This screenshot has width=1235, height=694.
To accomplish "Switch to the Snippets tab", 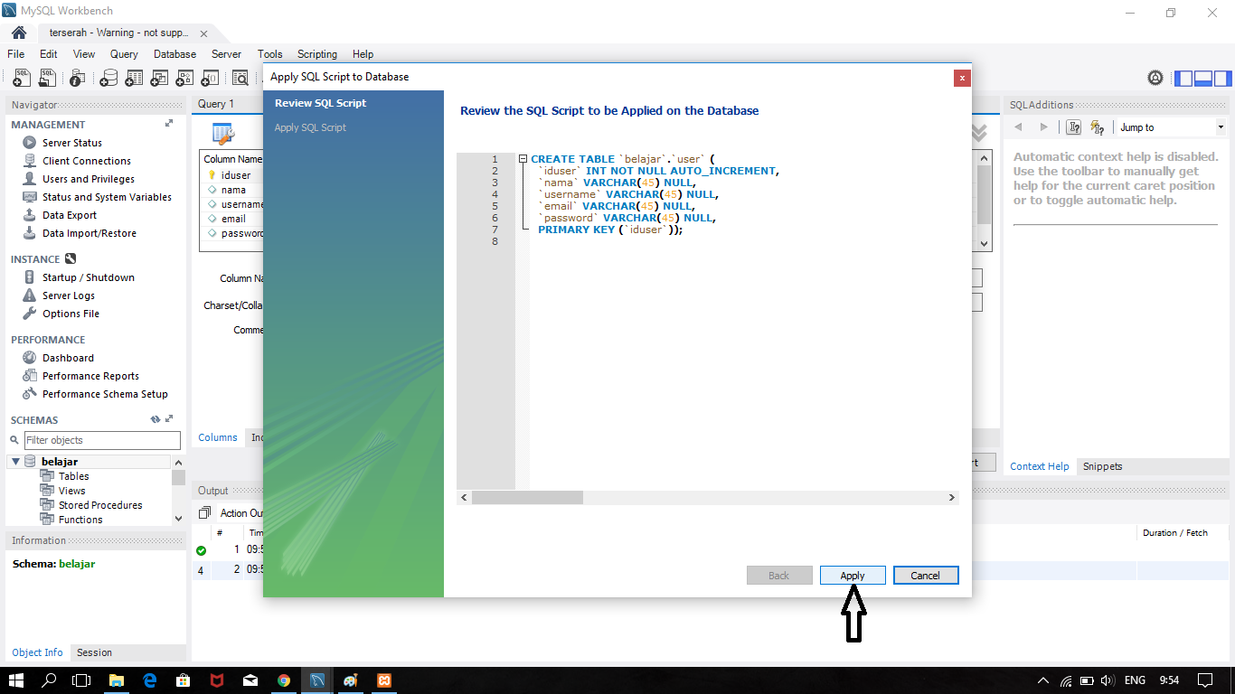I will [1104, 466].
